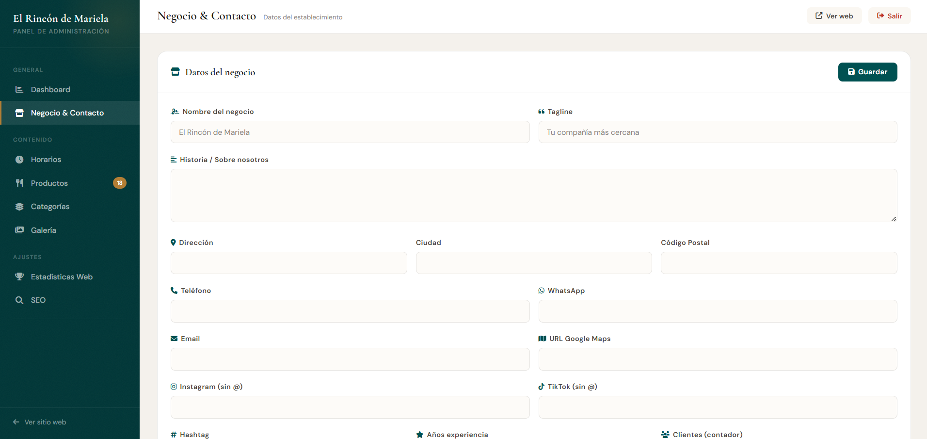Image resolution: width=927 pixels, height=439 pixels.
Task: Click the trophy icon beside Estadísticas Web
Action: [x=19, y=276]
